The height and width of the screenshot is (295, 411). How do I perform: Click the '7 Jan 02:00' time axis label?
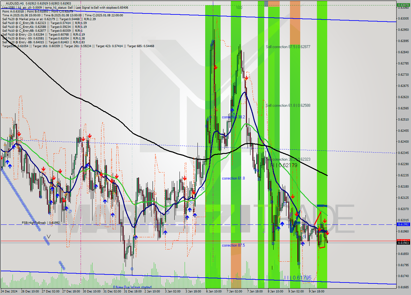point(234,292)
